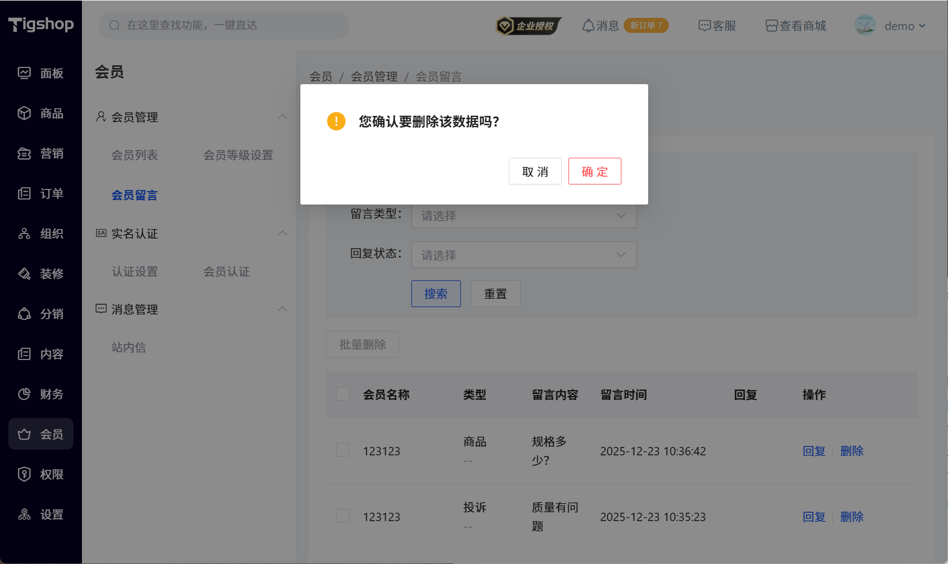
Task: Select the 营销 marketing icon
Action: click(x=24, y=153)
